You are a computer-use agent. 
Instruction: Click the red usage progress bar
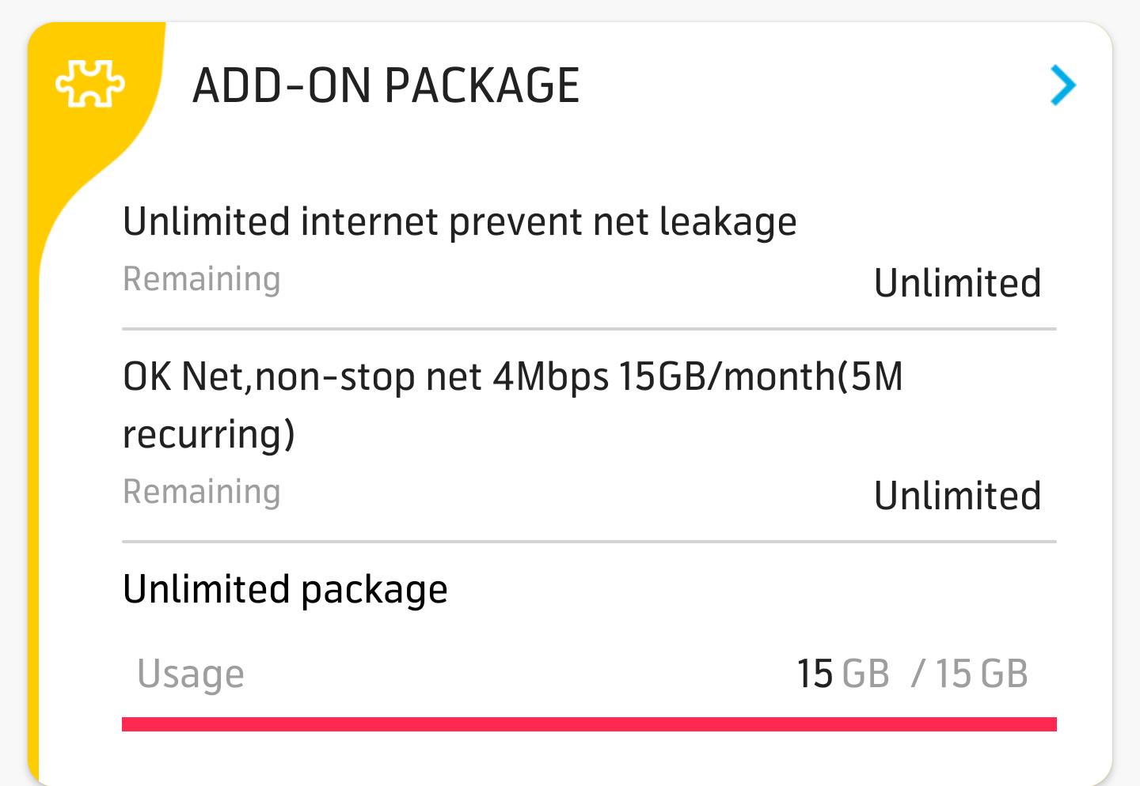coord(589,724)
